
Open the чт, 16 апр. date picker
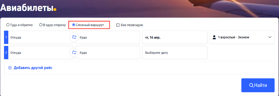tap(175, 37)
